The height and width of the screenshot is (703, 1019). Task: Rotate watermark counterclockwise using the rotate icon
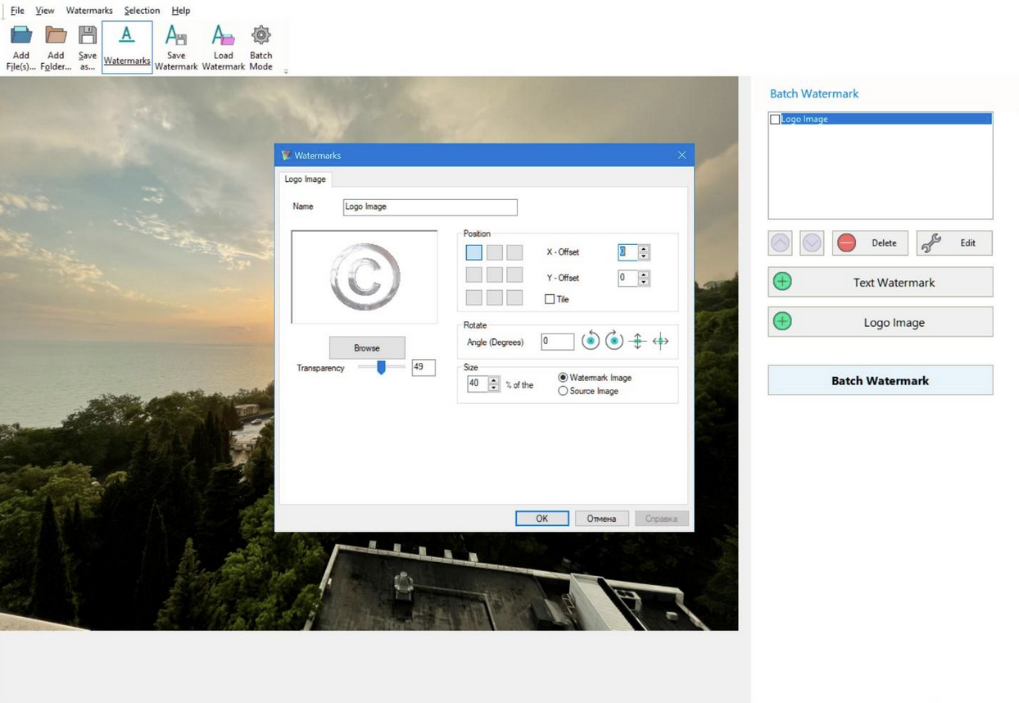click(x=590, y=342)
